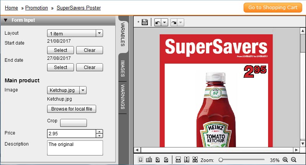Open the Promotion breadcrumb link
Screen dimensions: 306x165
pos(36,8)
